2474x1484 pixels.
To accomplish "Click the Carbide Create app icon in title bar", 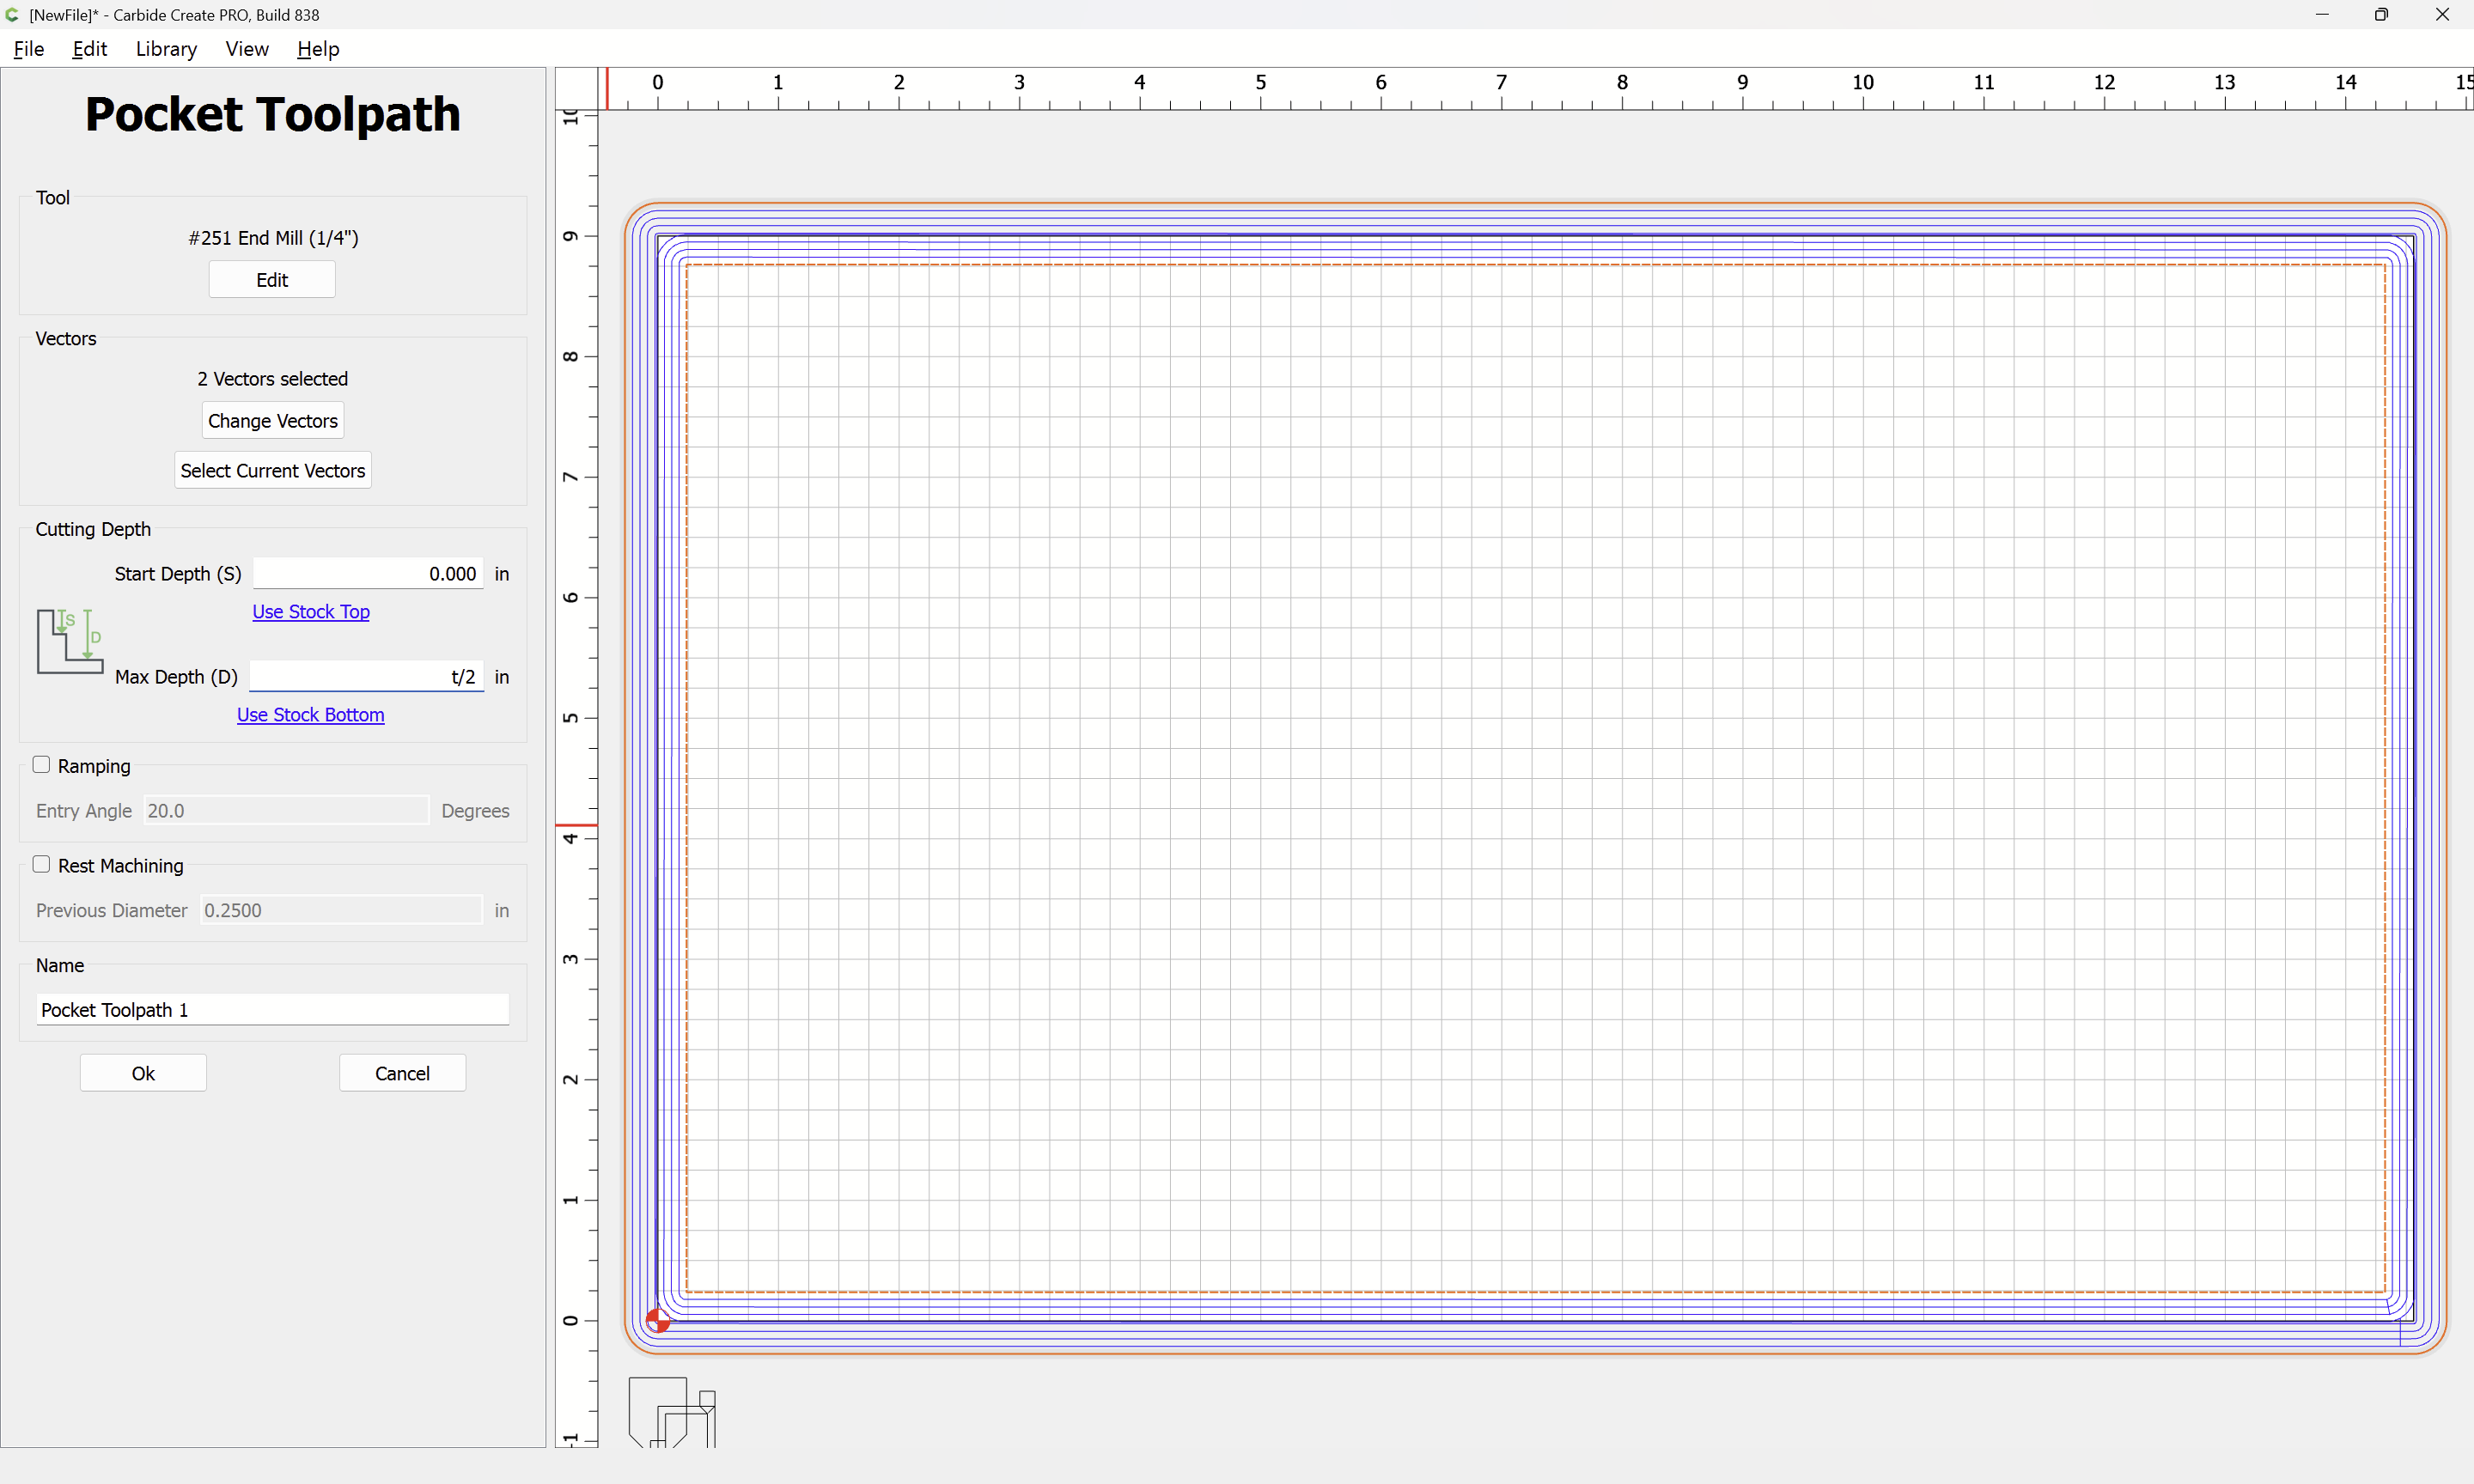I will point(12,15).
